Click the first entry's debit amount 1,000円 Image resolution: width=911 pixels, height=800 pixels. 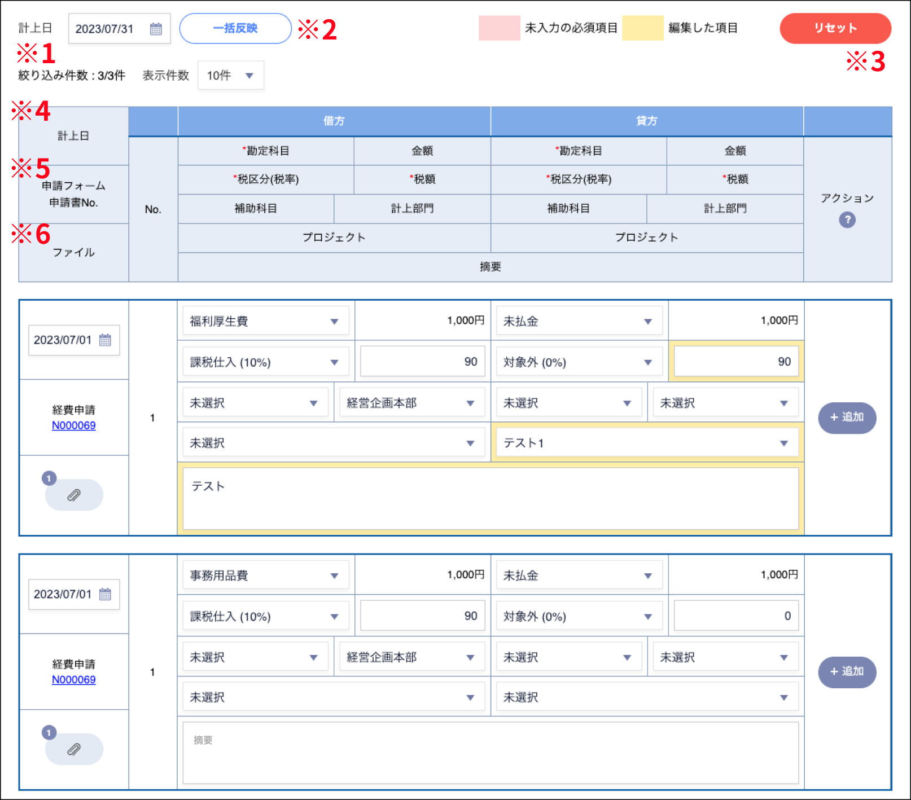pyautogui.click(x=466, y=320)
